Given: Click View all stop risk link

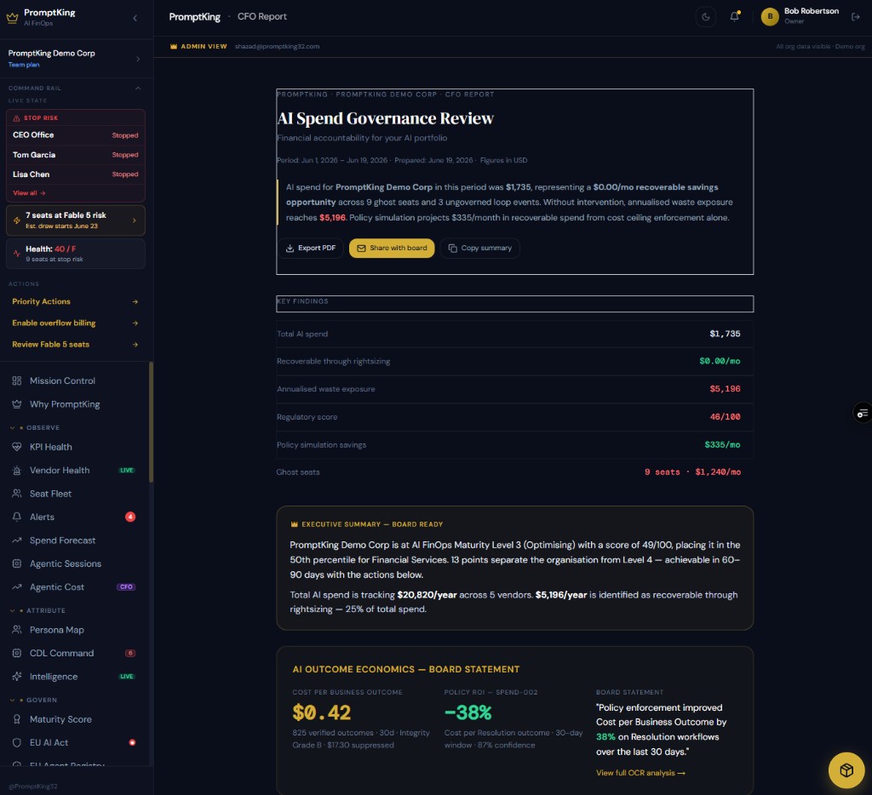Looking at the screenshot, I should pyautogui.click(x=29, y=193).
